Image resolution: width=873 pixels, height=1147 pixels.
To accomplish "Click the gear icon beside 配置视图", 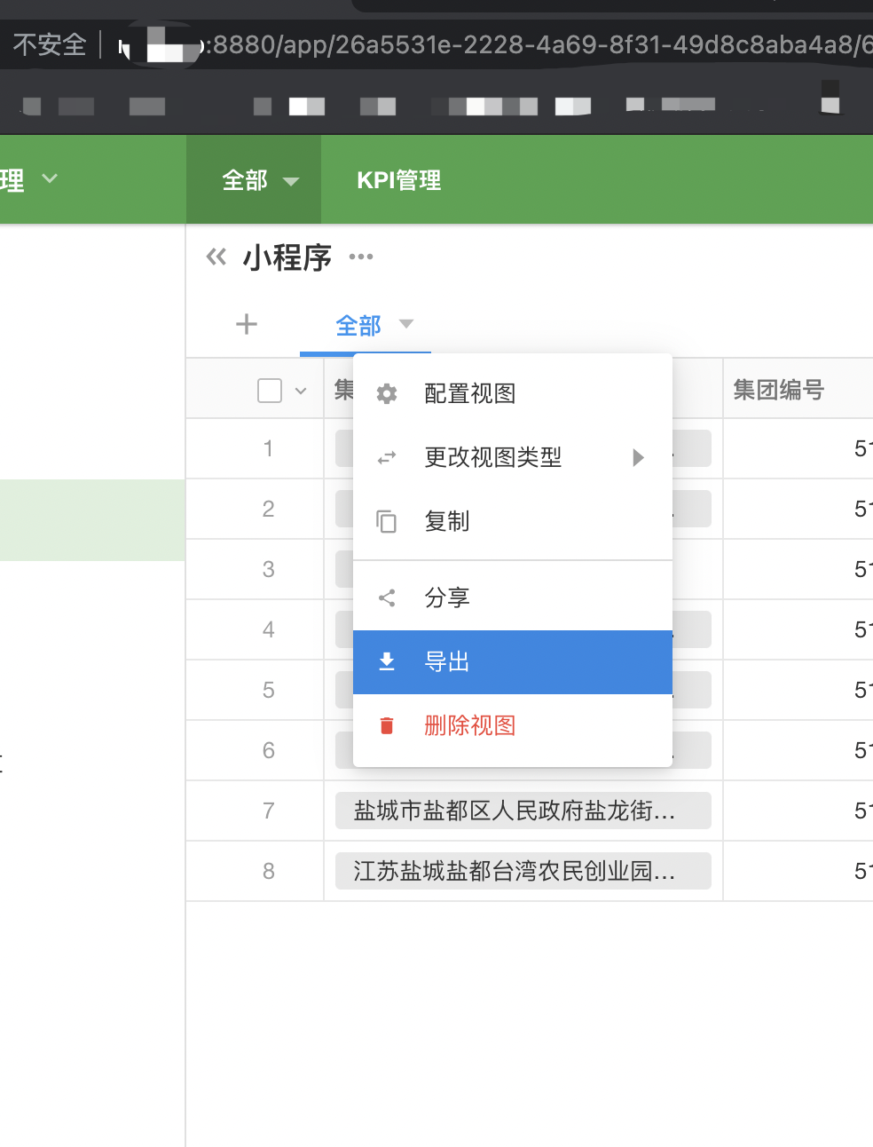I will pos(387,393).
